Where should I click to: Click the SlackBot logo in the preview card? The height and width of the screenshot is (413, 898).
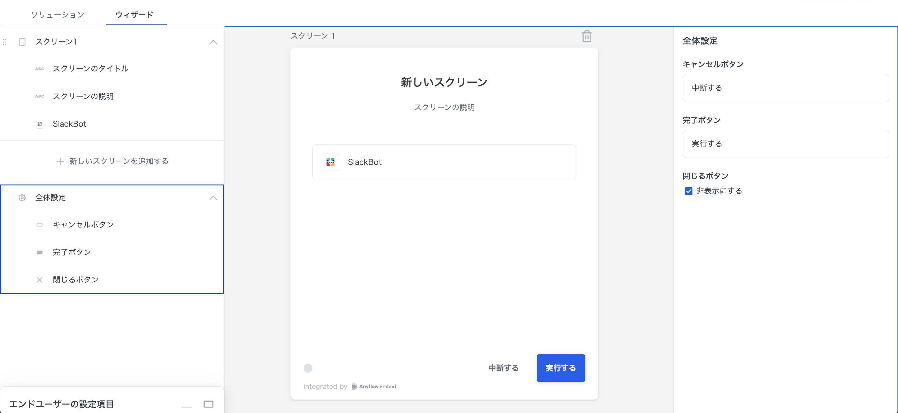pyautogui.click(x=330, y=163)
